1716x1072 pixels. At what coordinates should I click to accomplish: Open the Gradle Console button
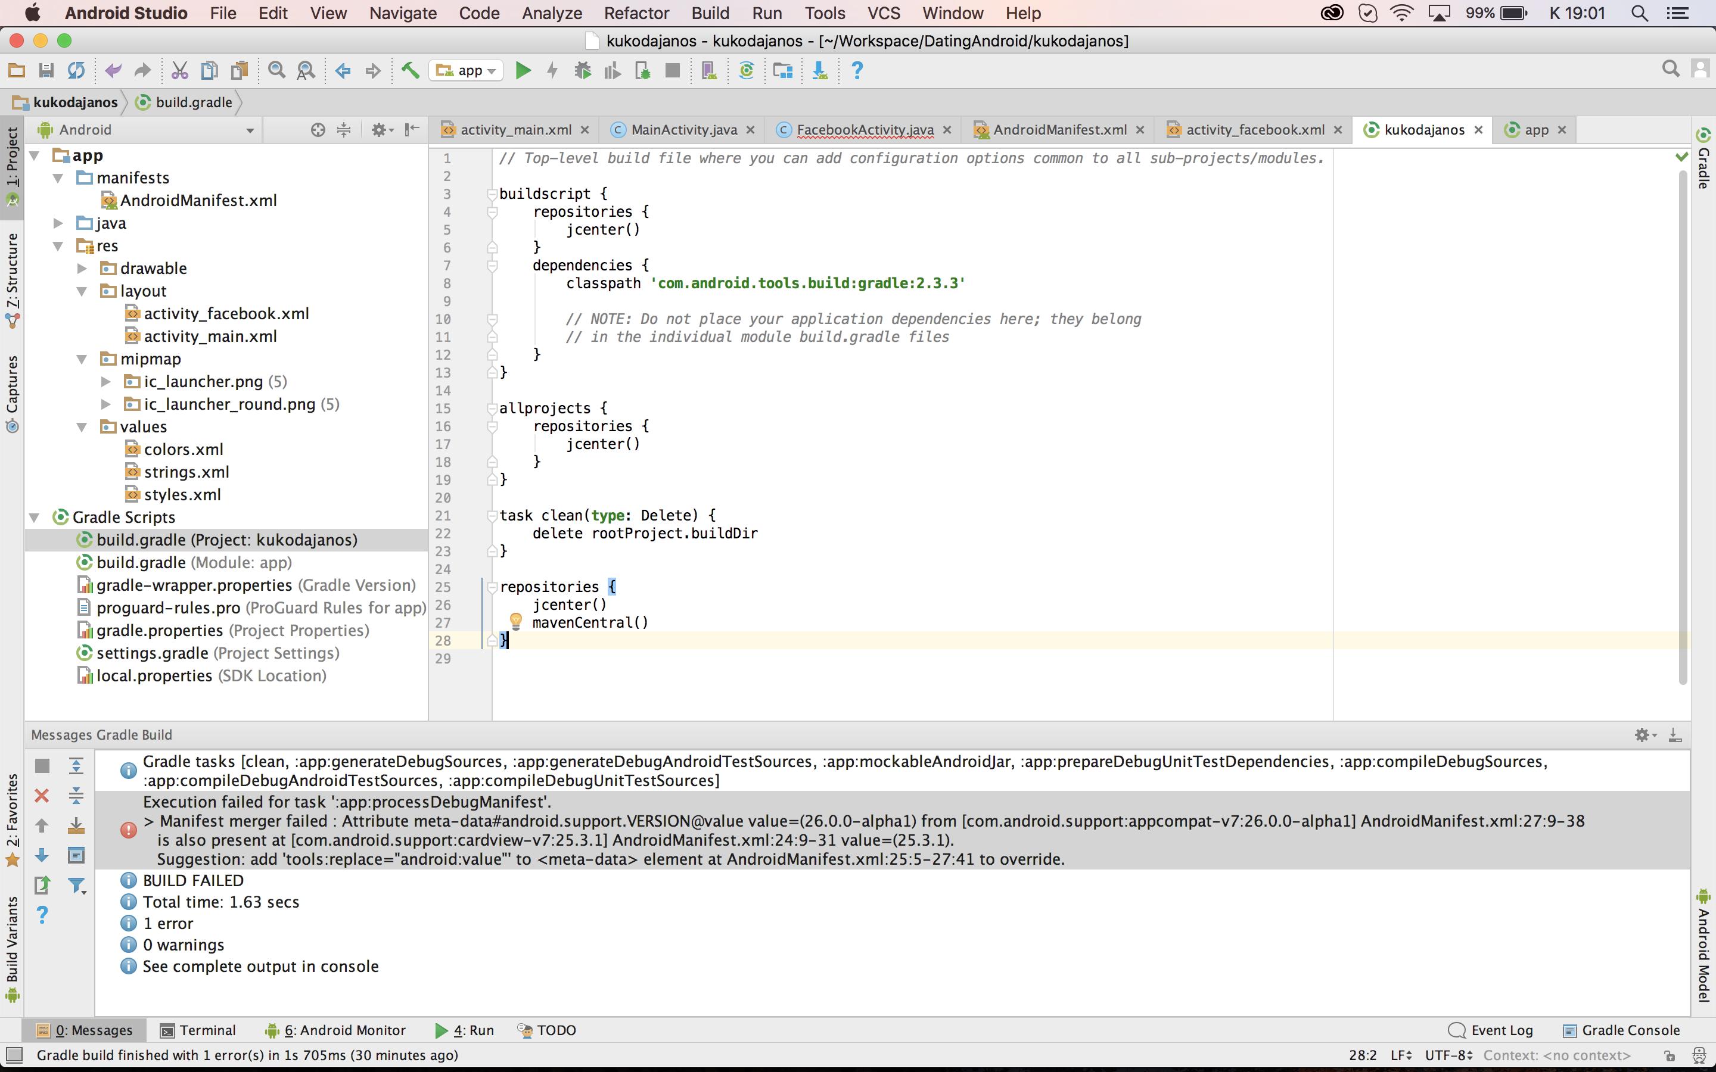[x=1621, y=1030]
